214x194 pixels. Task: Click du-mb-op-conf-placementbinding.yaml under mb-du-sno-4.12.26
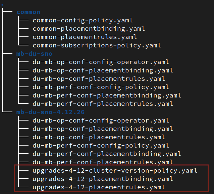point(103,129)
